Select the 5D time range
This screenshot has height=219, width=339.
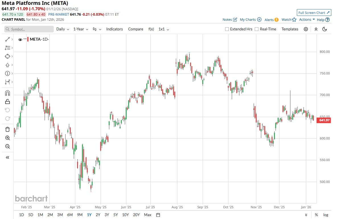coord(31,215)
